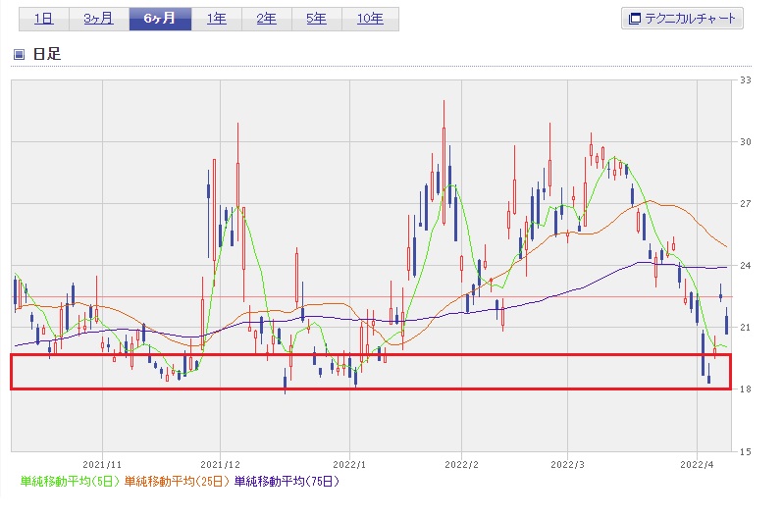Viewport: 783px width, 518px height.
Task: Switch chart to 1年 range
Action: coord(215,19)
